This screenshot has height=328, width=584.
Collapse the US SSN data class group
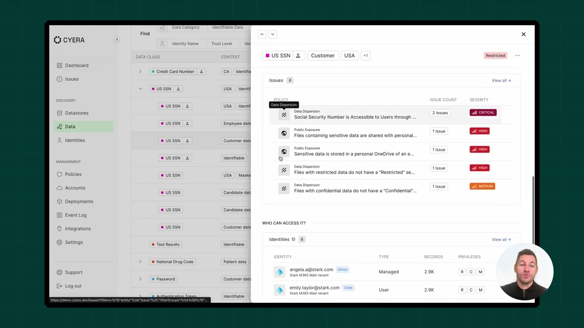click(x=140, y=89)
